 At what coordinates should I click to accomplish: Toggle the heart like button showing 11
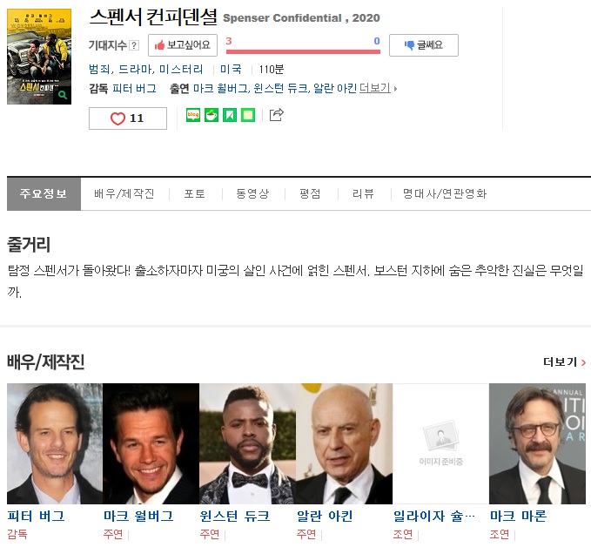128,118
